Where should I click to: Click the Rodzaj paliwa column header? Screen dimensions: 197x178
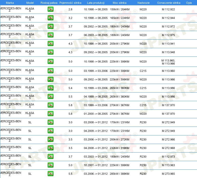[49, 3]
